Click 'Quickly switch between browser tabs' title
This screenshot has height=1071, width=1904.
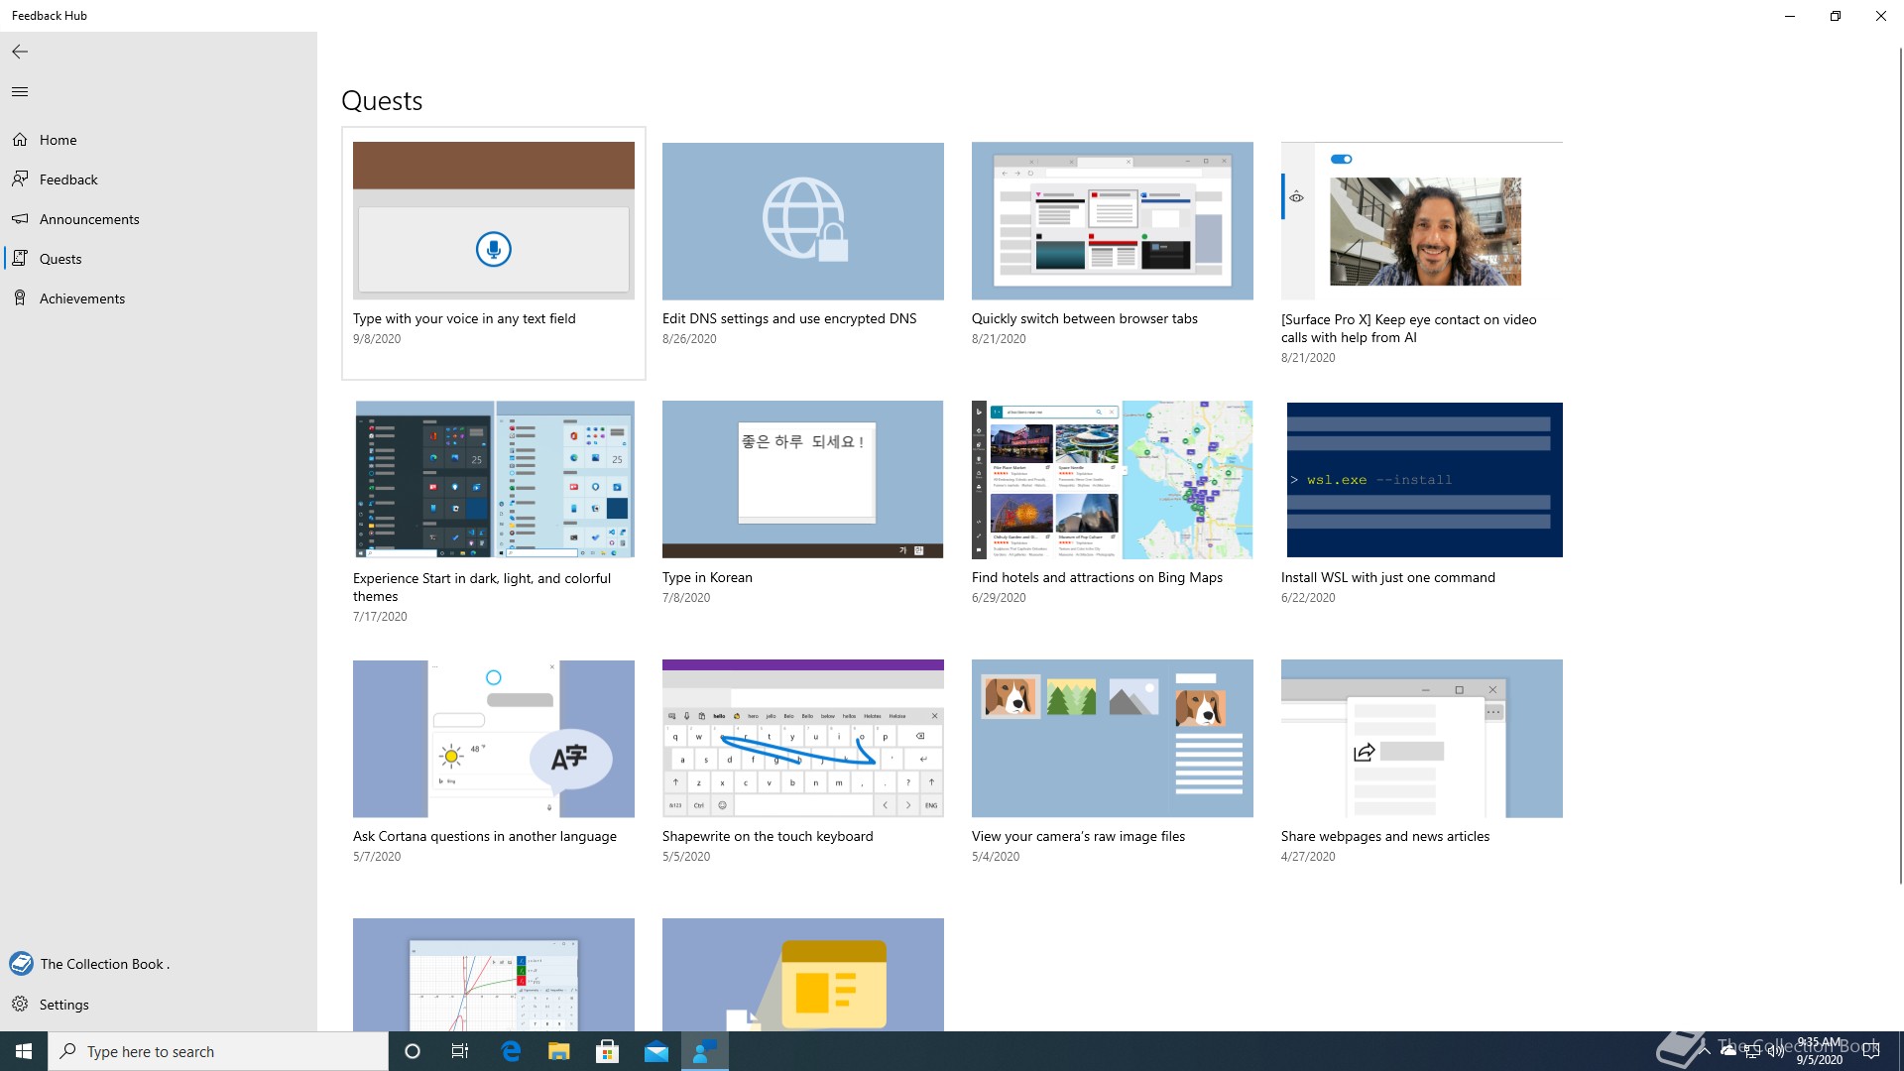(x=1085, y=318)
